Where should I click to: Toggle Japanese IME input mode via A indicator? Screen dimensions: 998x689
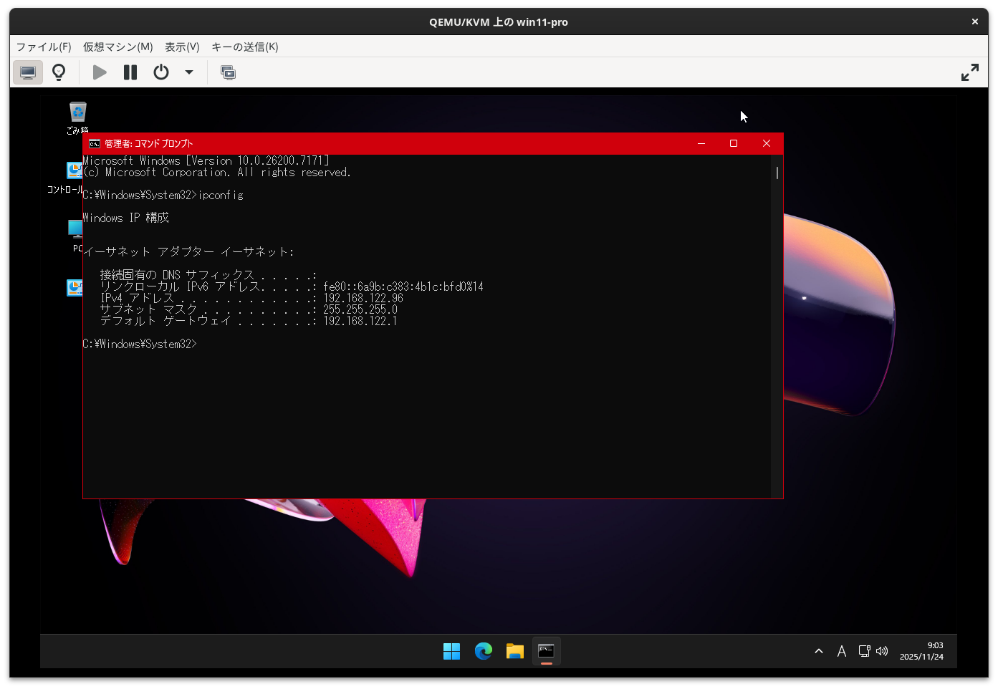841,651
